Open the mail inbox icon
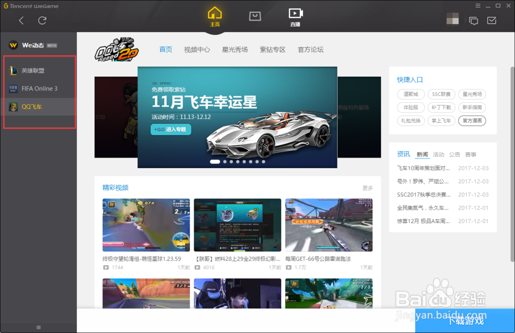This screenshot has width=515, height=333. (x=492, y=21)
